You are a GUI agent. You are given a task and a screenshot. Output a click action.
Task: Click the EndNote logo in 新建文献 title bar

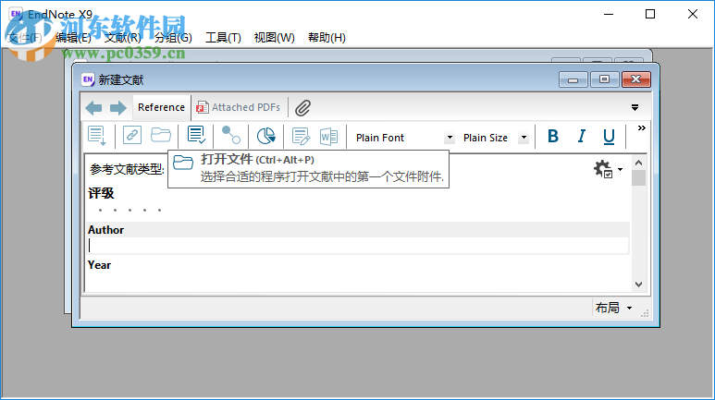88,79
